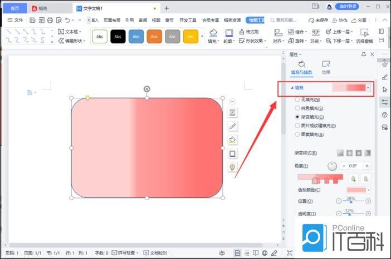Click the fit-to-screen icon in status bar

290,253
